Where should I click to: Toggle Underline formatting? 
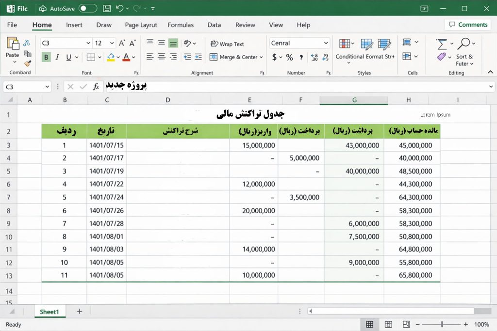point(68,57)
